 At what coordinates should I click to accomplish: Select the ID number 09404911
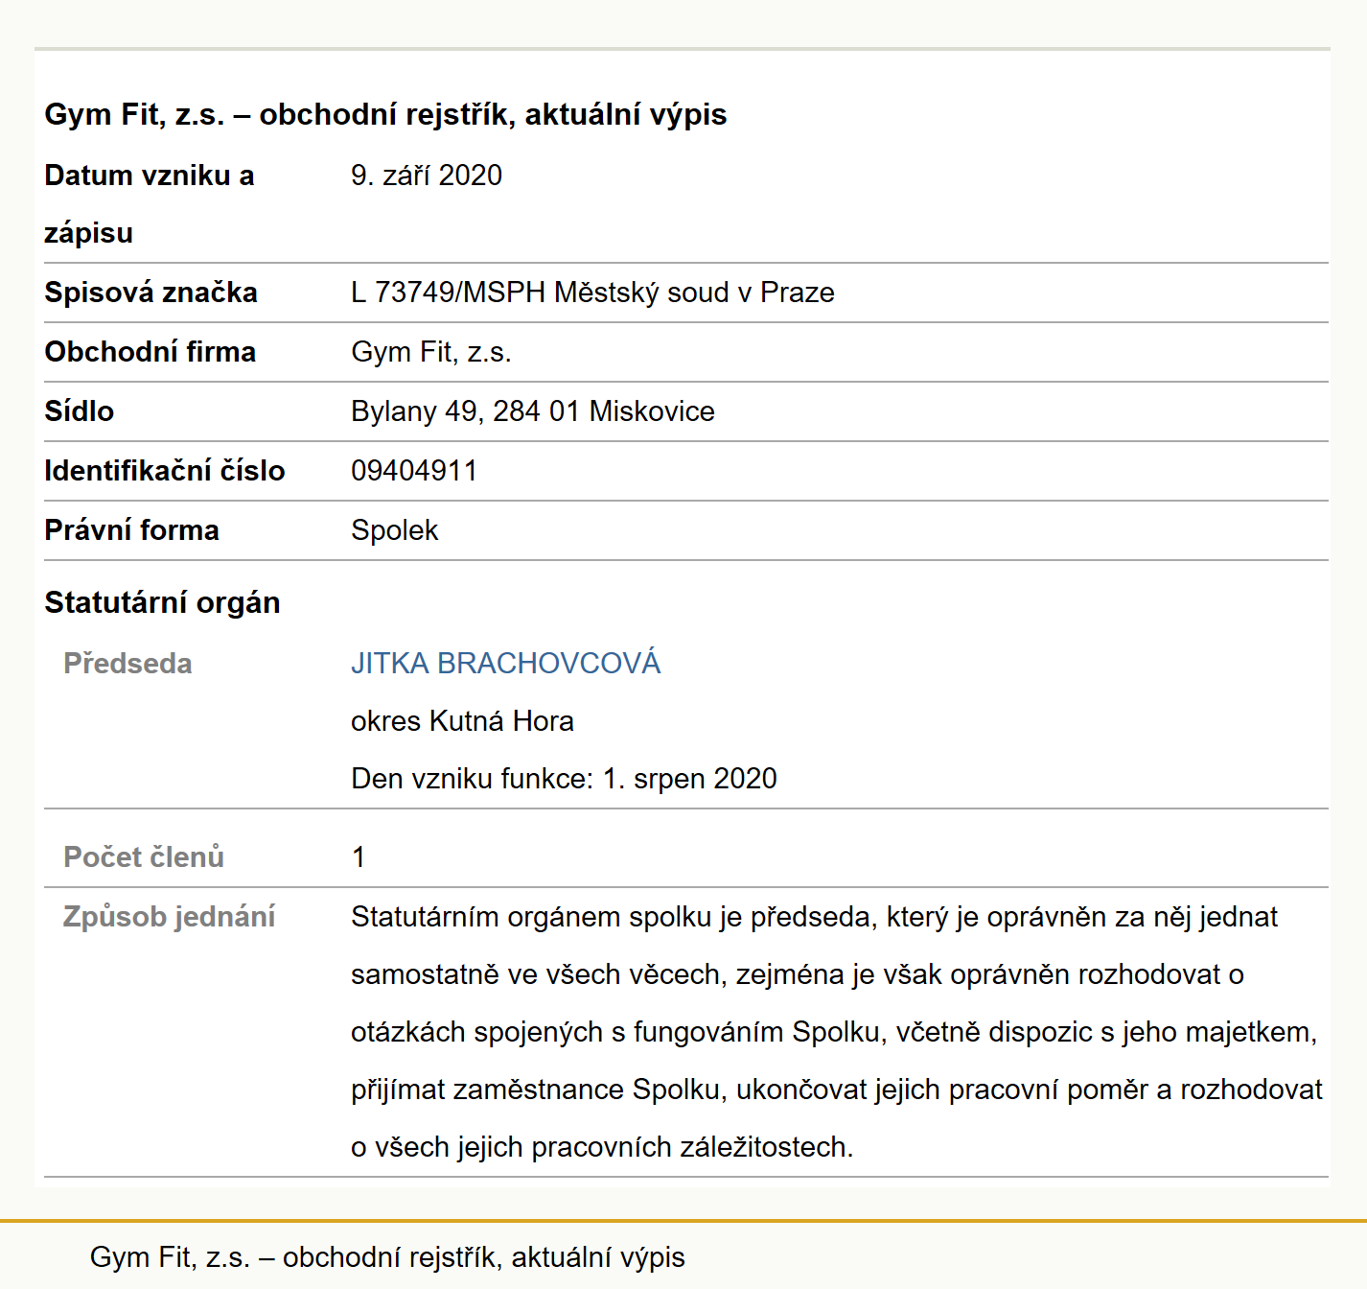click(x=414, y=471)
